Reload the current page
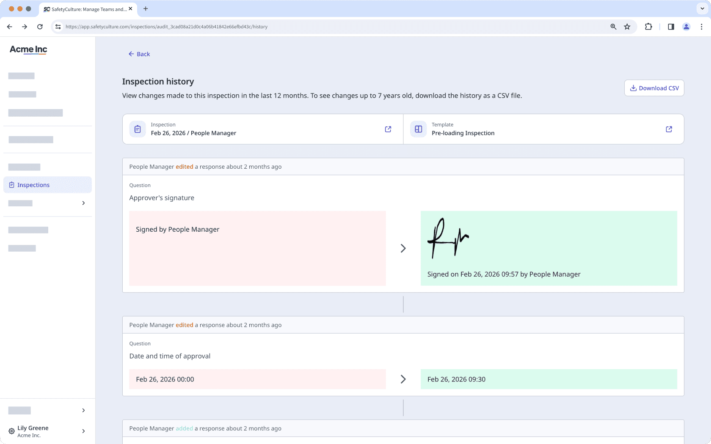This screenshot has width=711, height=444. (40, 26)
